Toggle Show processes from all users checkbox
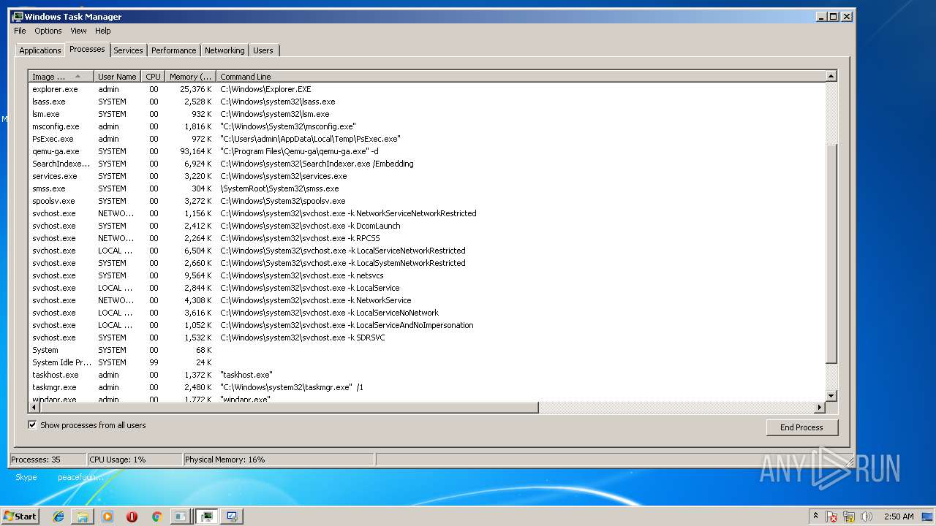This screenshot has width=936, height=526. pyautogui.click(x=32, y=424)
